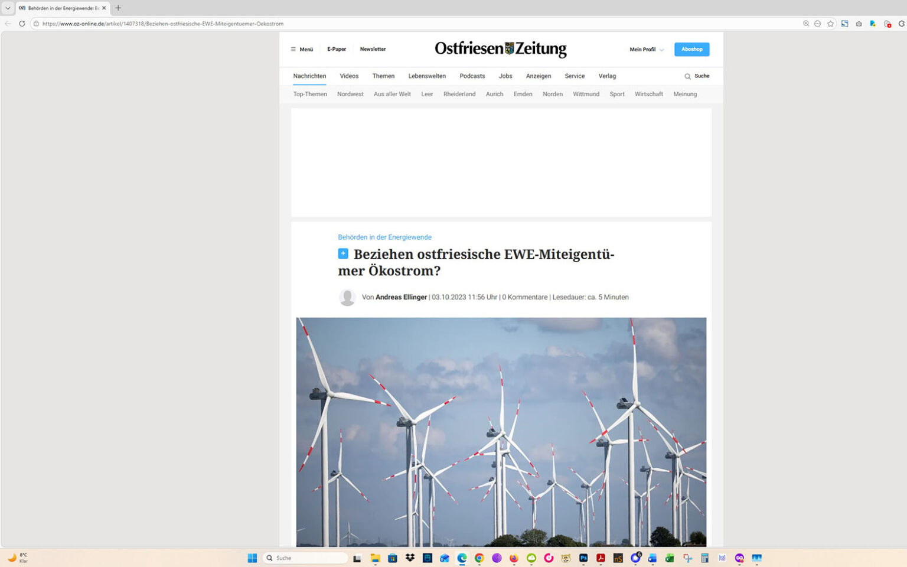
Task: Open Photoshop from the taskbar
Action: point(583,558)
